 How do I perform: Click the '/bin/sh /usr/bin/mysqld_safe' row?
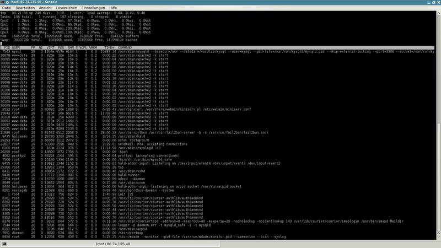86,159
